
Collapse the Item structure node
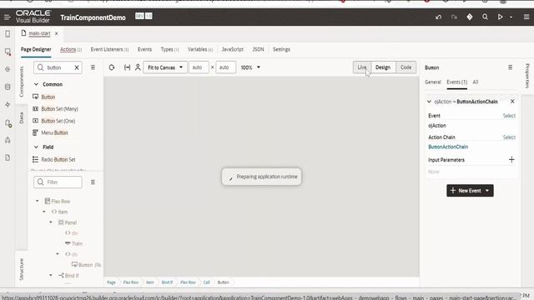44,212
